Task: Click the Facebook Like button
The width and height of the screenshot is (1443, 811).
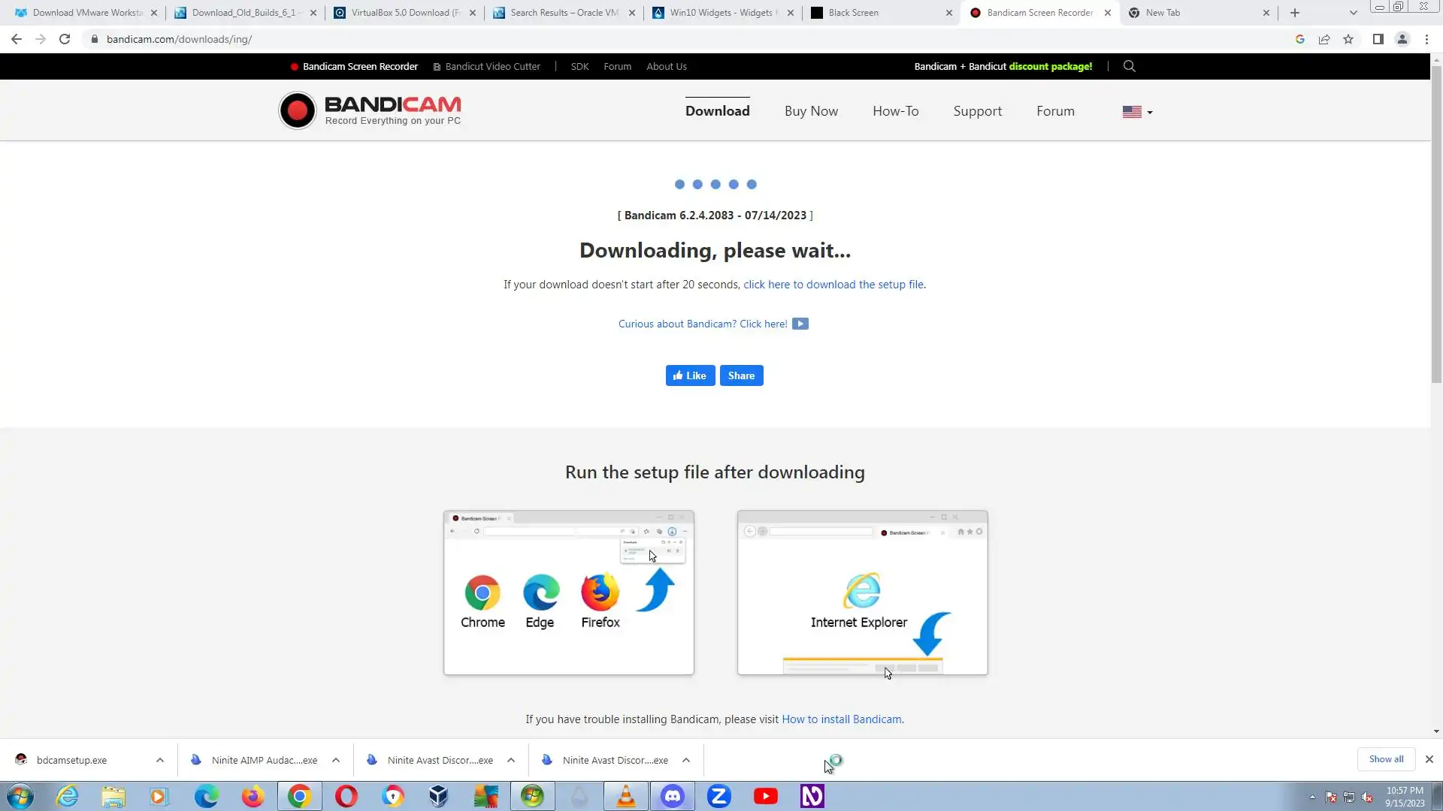Action: [690, 375]
